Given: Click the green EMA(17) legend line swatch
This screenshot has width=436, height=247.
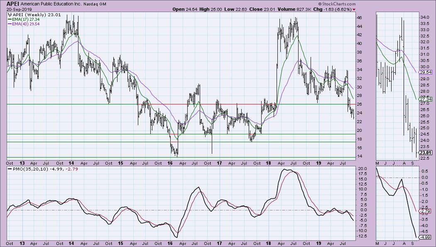Looking at the screenshot, I should (x=10, y=20).
